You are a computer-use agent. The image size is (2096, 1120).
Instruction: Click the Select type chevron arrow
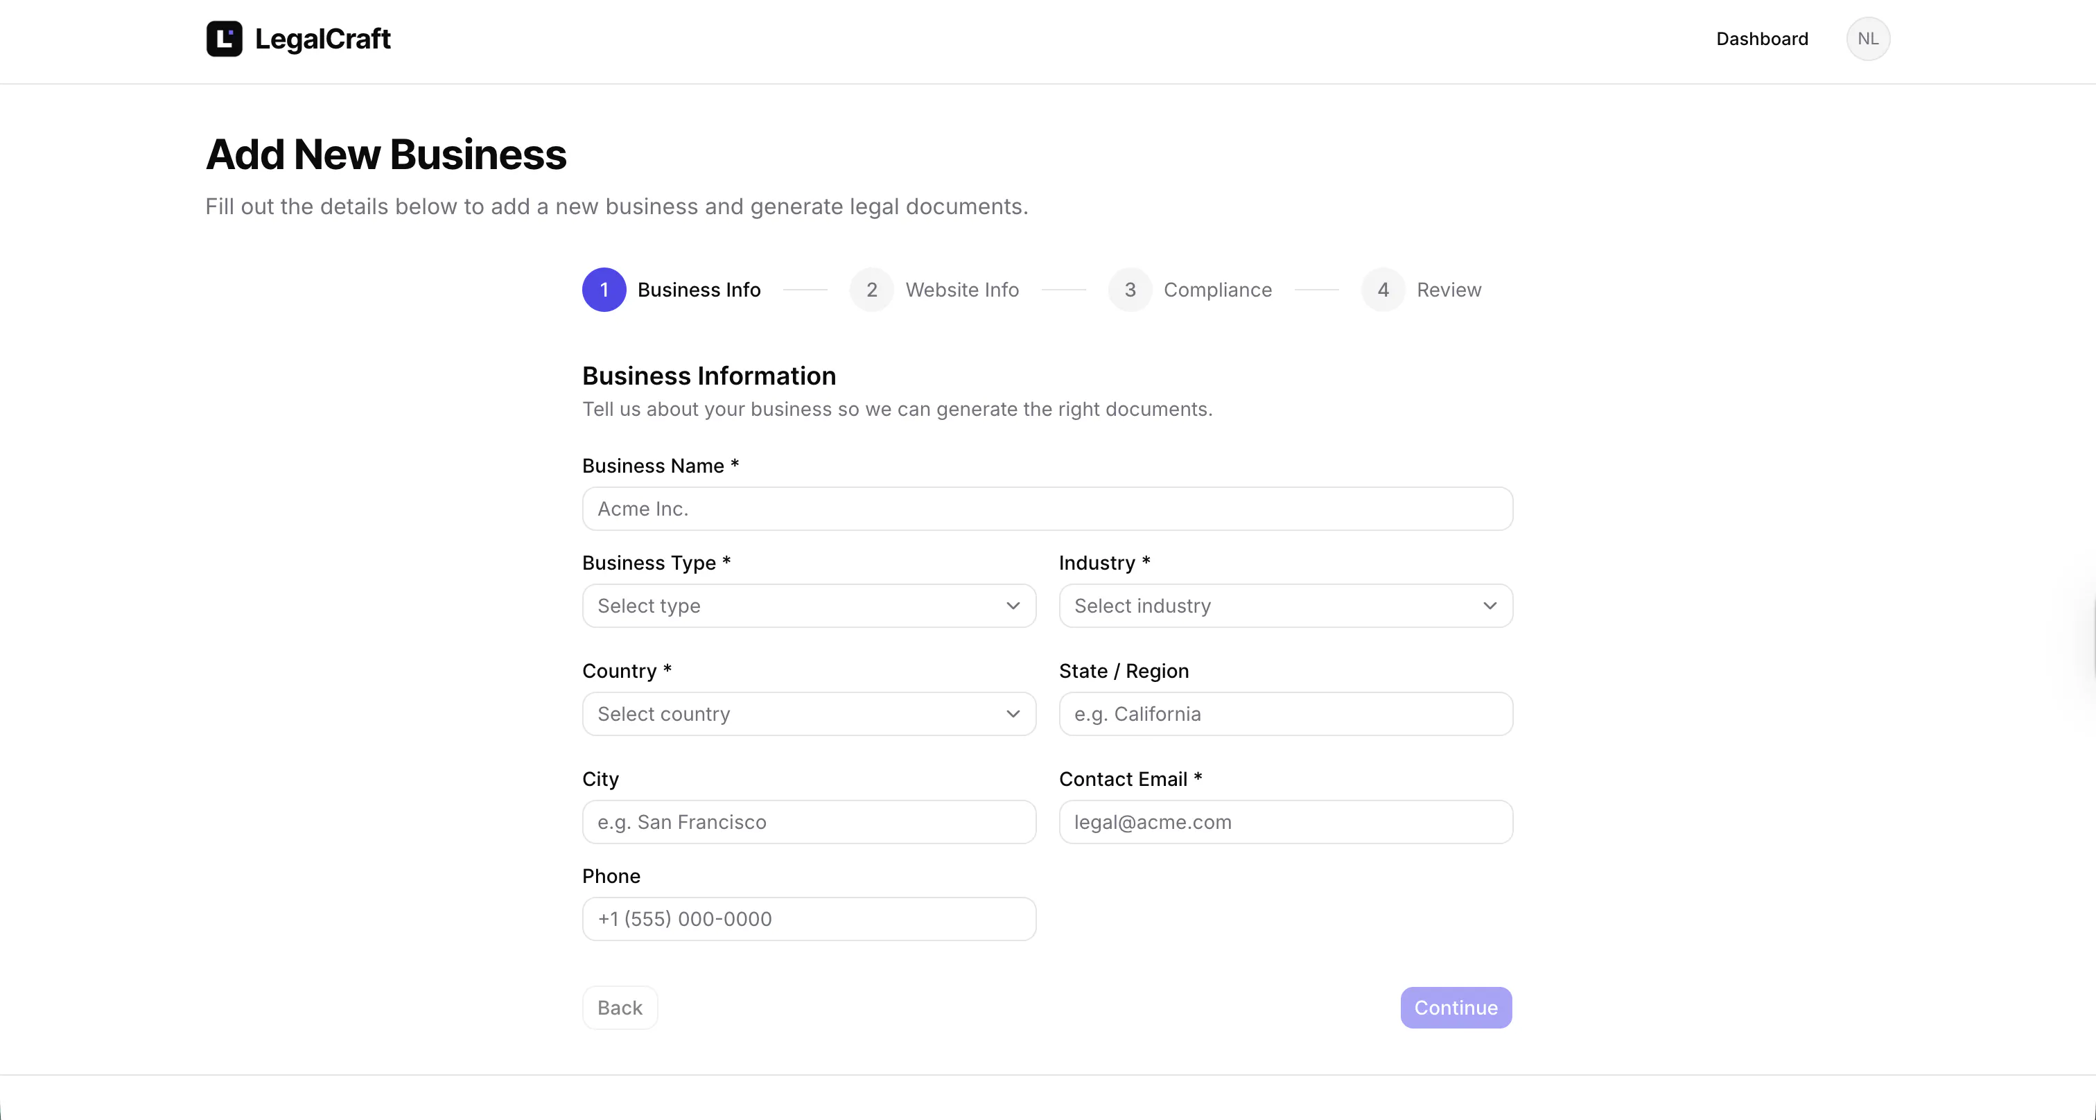(x=1012, y=606)
